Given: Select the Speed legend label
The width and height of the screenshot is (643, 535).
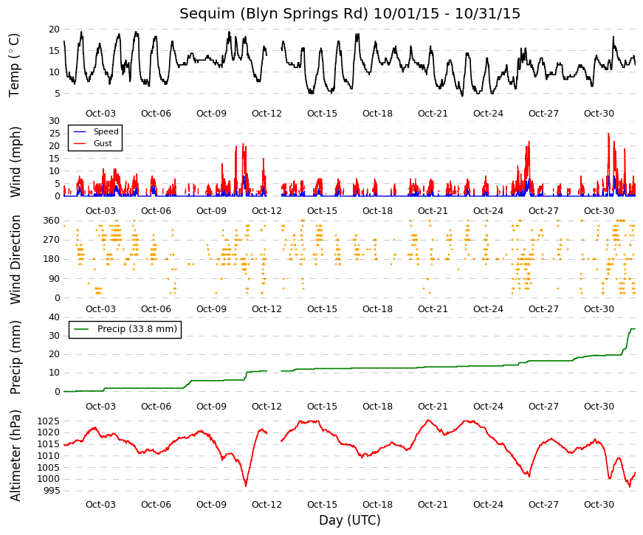Looking at the screenshot, I should [x=106, y=131].
